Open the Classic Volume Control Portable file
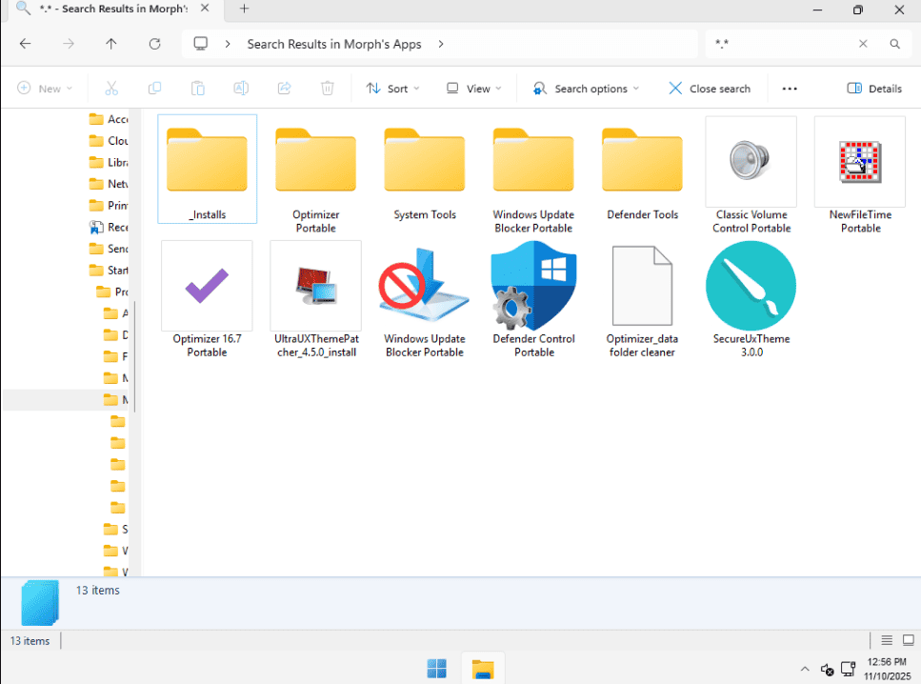Image resolution: width=921 pixels, height=684 pixels. click(751, 161)
